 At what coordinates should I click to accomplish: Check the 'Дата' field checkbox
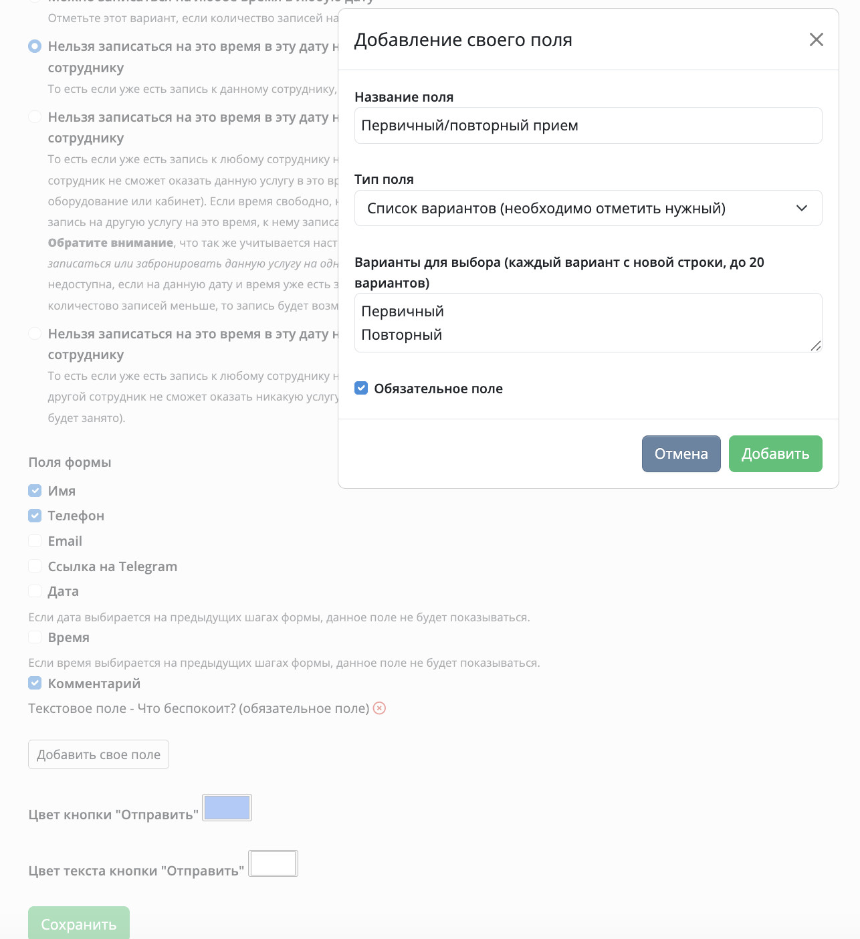(x=35, y=591)
